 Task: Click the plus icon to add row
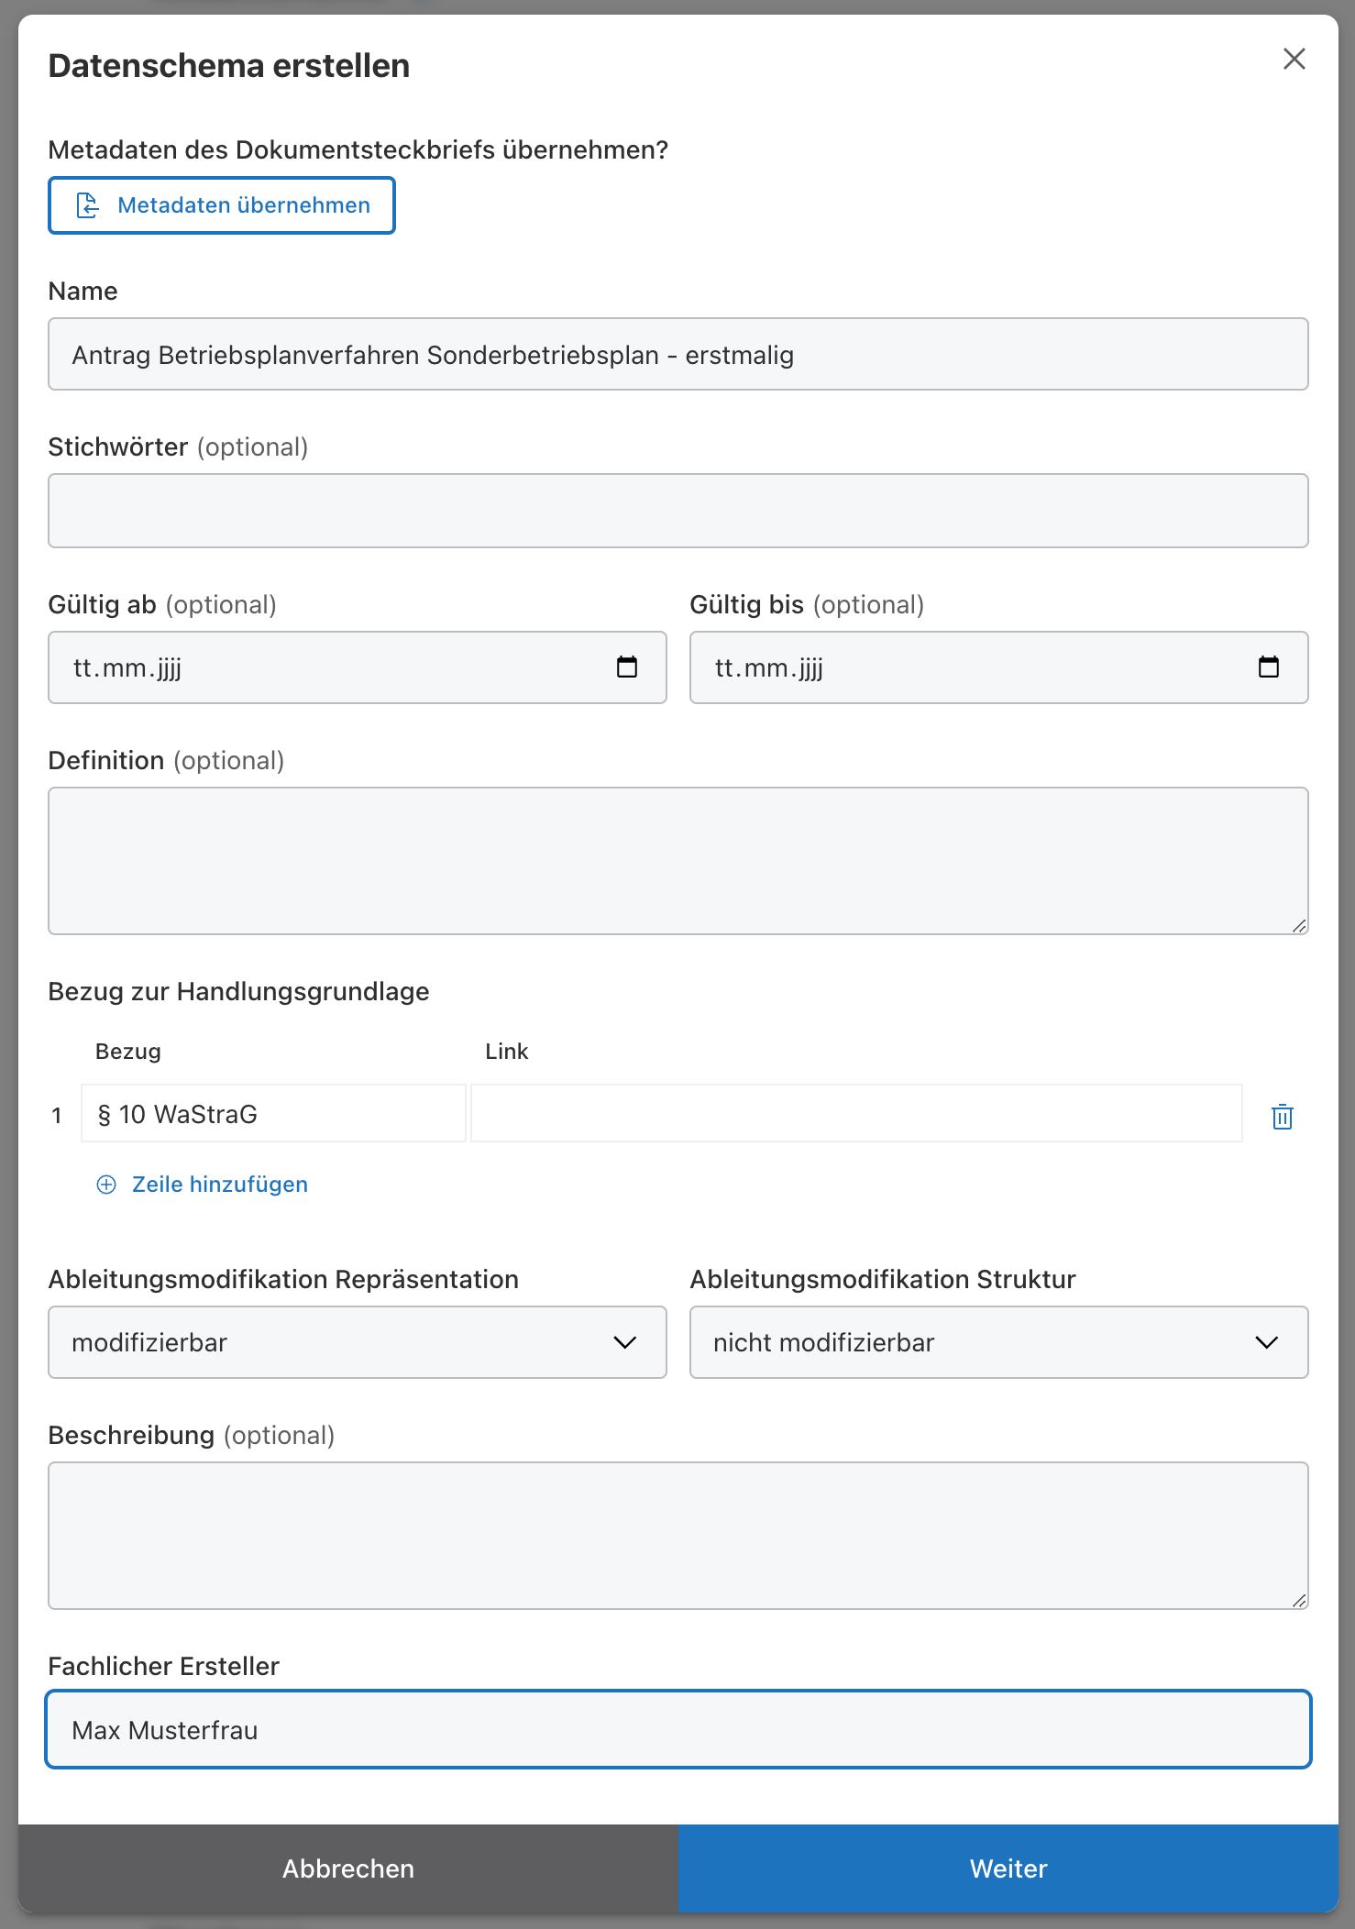coord(106,1185)
